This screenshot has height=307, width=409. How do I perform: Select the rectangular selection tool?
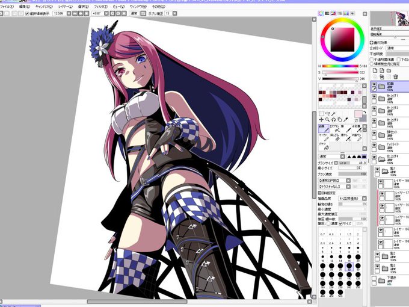click(x=321, y=114)
